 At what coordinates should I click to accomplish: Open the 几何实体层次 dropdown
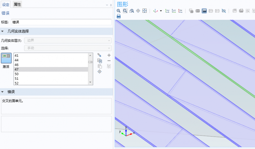tap(68, 41)
